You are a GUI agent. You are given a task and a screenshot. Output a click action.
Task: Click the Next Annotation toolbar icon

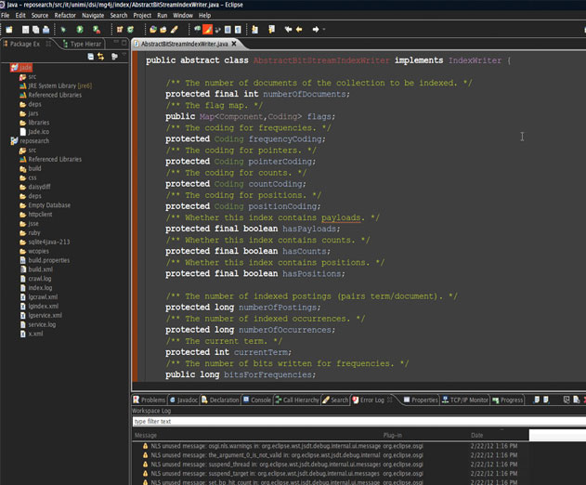(x=254, y=29)
